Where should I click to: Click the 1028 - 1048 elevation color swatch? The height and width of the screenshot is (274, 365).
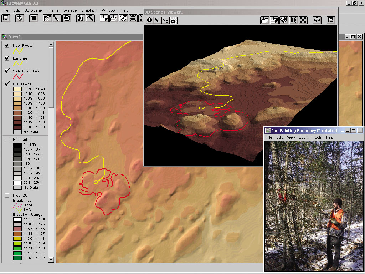point(17,89)
